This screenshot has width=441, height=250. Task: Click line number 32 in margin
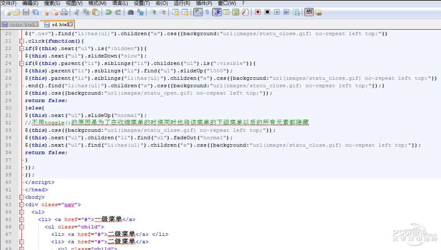pyautogui.click(x=8, y=123)
